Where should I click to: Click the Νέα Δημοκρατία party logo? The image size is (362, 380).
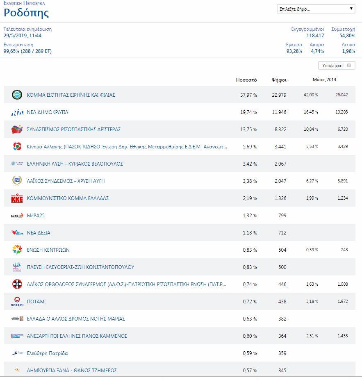(x=17, y=112)
